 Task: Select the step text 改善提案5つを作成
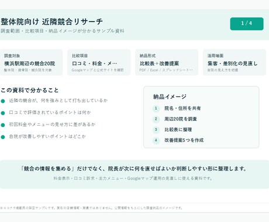(184, 140)
